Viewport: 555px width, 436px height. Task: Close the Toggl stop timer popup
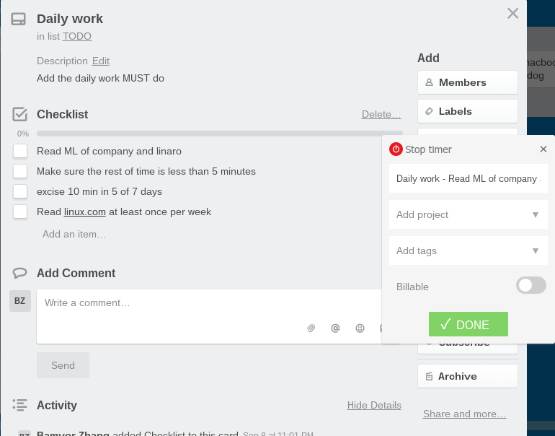click(543, 149)
